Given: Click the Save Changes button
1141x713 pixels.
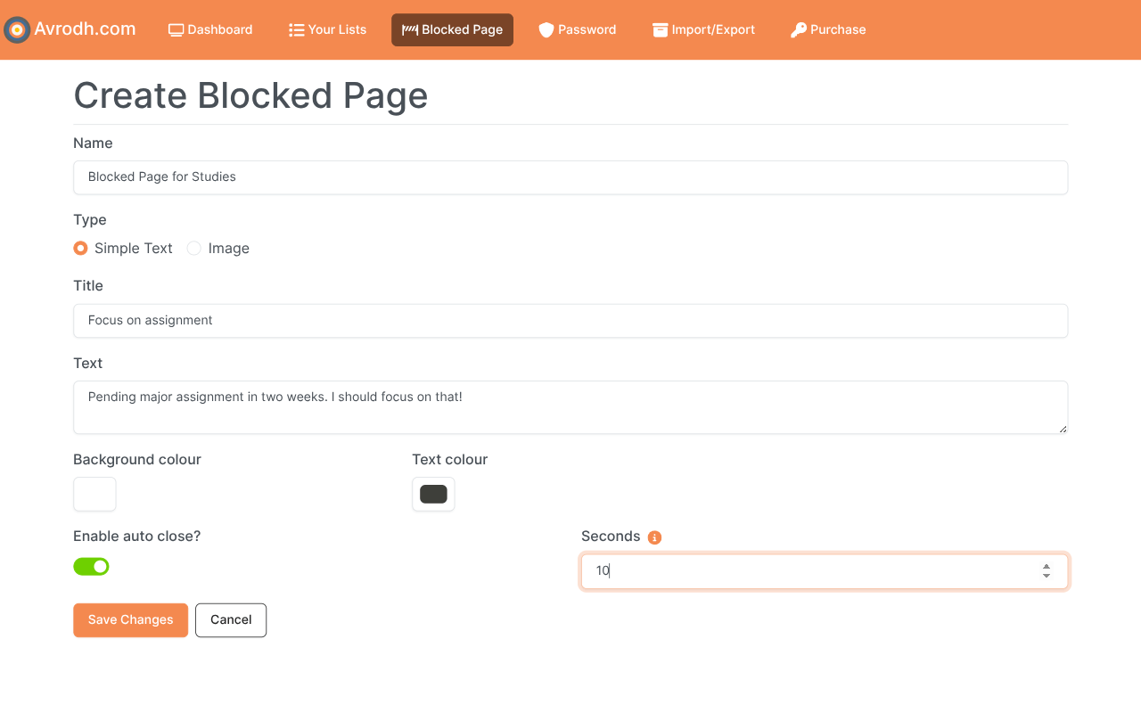Looking at the screenshot, I should [x=130, y=619].
